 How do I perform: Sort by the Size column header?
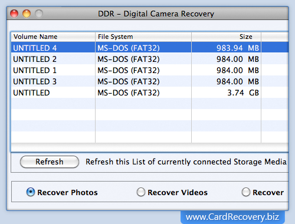coord(227,37)
